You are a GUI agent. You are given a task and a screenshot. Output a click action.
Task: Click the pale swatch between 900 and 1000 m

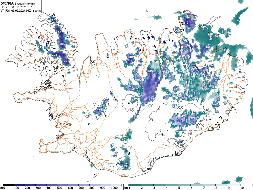click(106, 185)
